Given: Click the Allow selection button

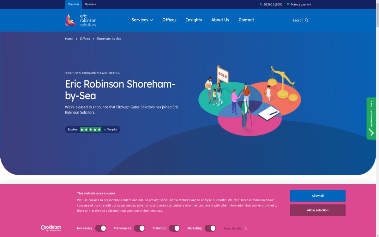Looking at the screenshot, I should 317,210.
